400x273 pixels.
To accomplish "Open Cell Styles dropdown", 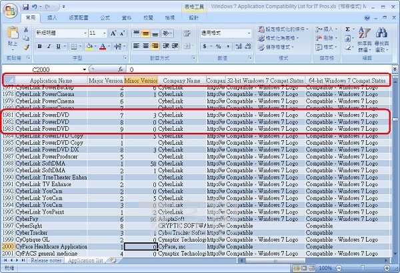I will pos(276,47).
